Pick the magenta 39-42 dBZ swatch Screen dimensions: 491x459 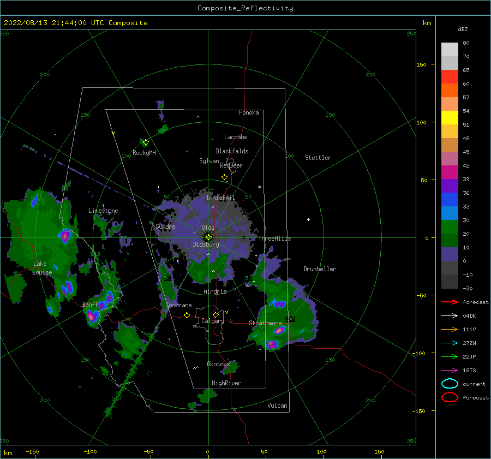(x=450, y=172)
